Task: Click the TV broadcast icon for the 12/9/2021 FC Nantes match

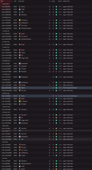Action: pyautogui.click(x=50, y=20)
